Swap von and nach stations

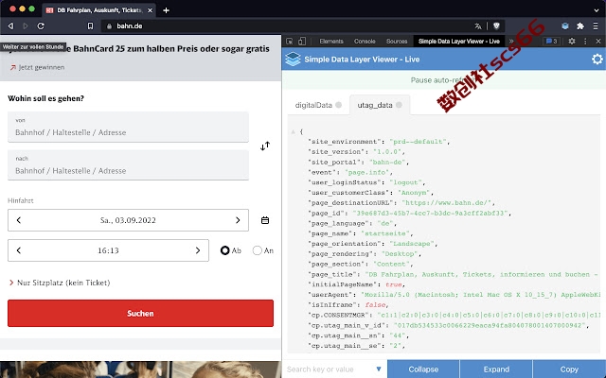coord(265,146)
